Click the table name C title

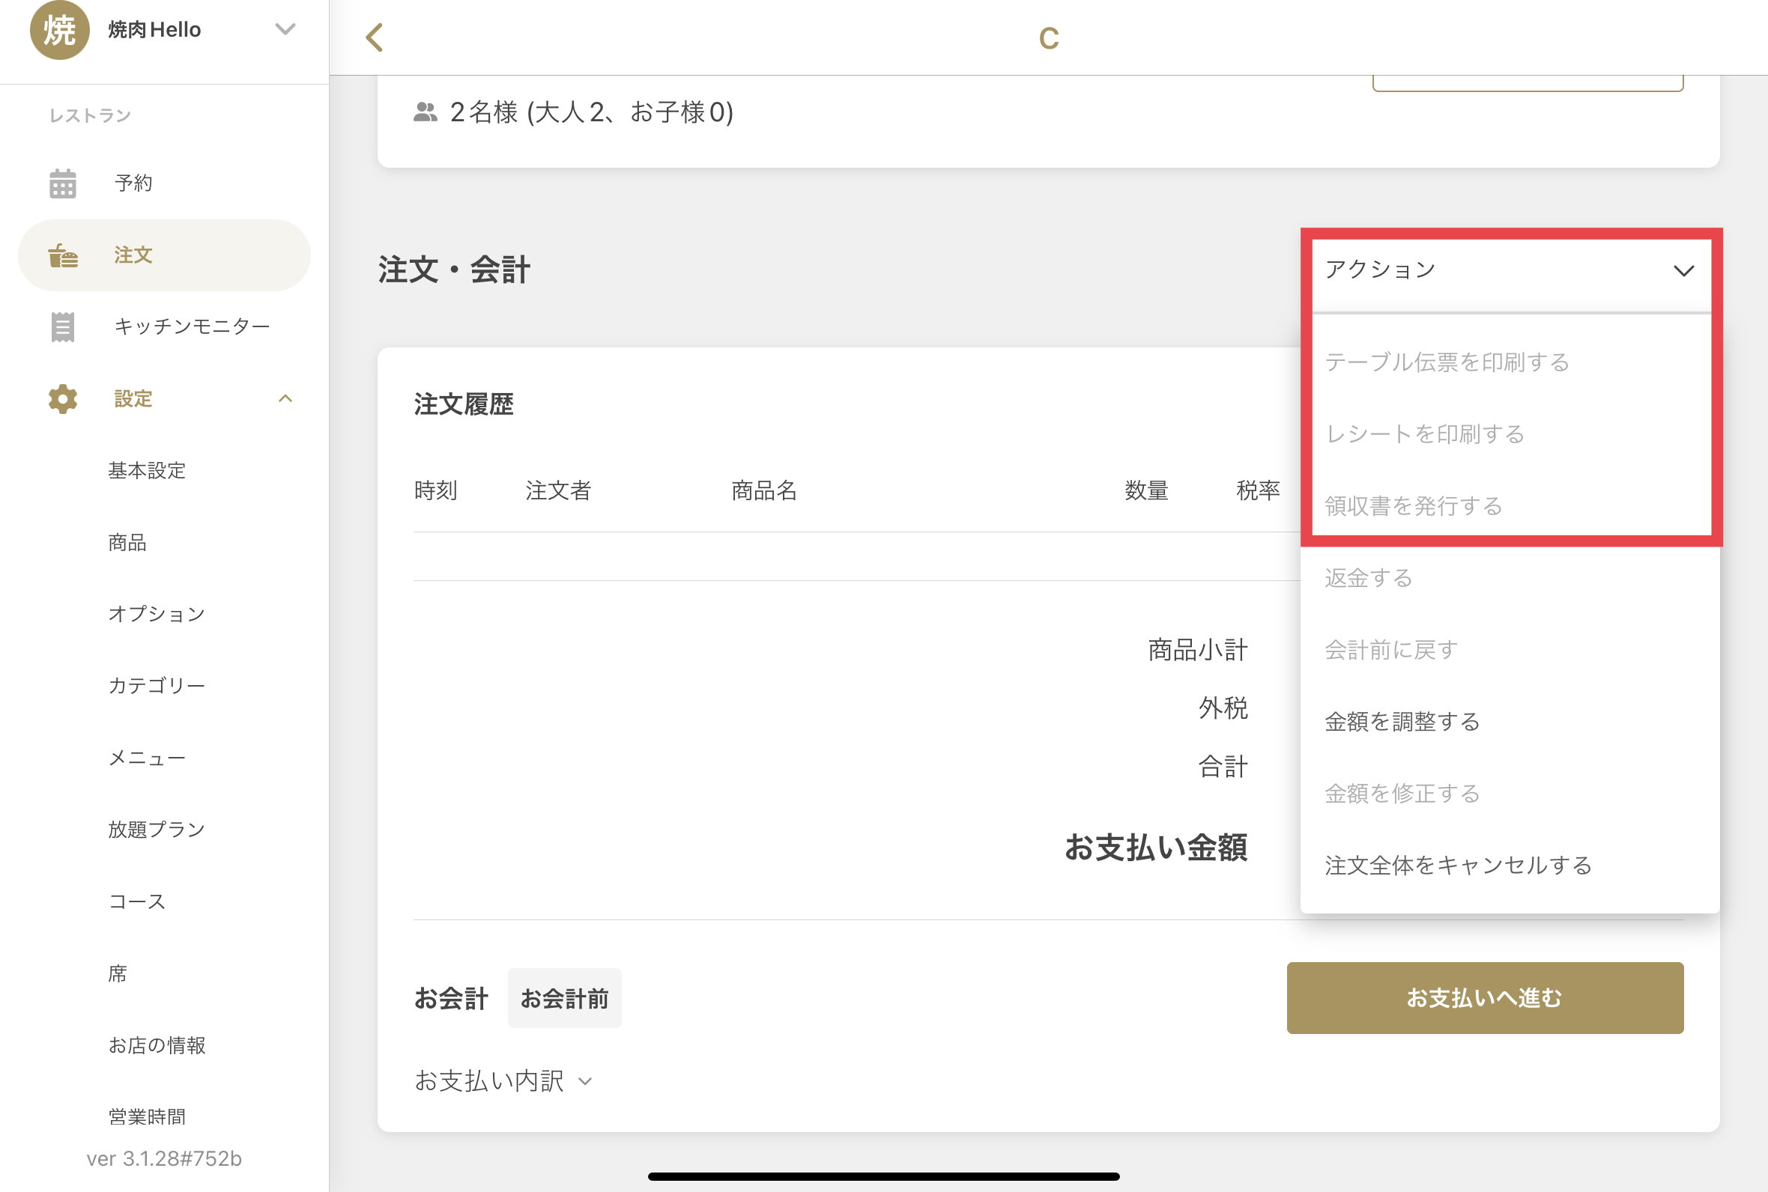click(1049, 38)
